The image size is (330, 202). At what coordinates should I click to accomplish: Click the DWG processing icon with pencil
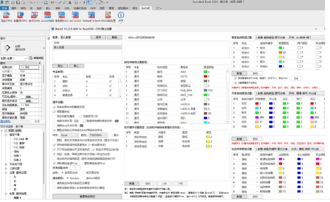[108, 15]
